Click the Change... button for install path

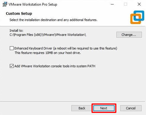tap(129, 35)
